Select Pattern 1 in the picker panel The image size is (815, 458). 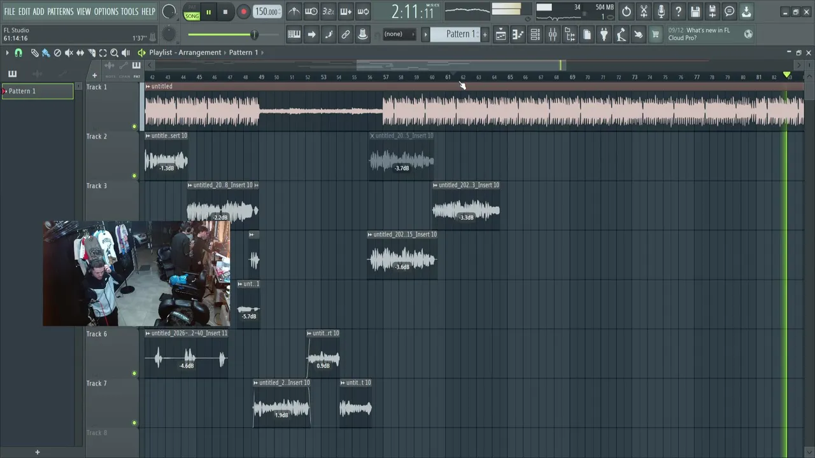coord(38,91)
